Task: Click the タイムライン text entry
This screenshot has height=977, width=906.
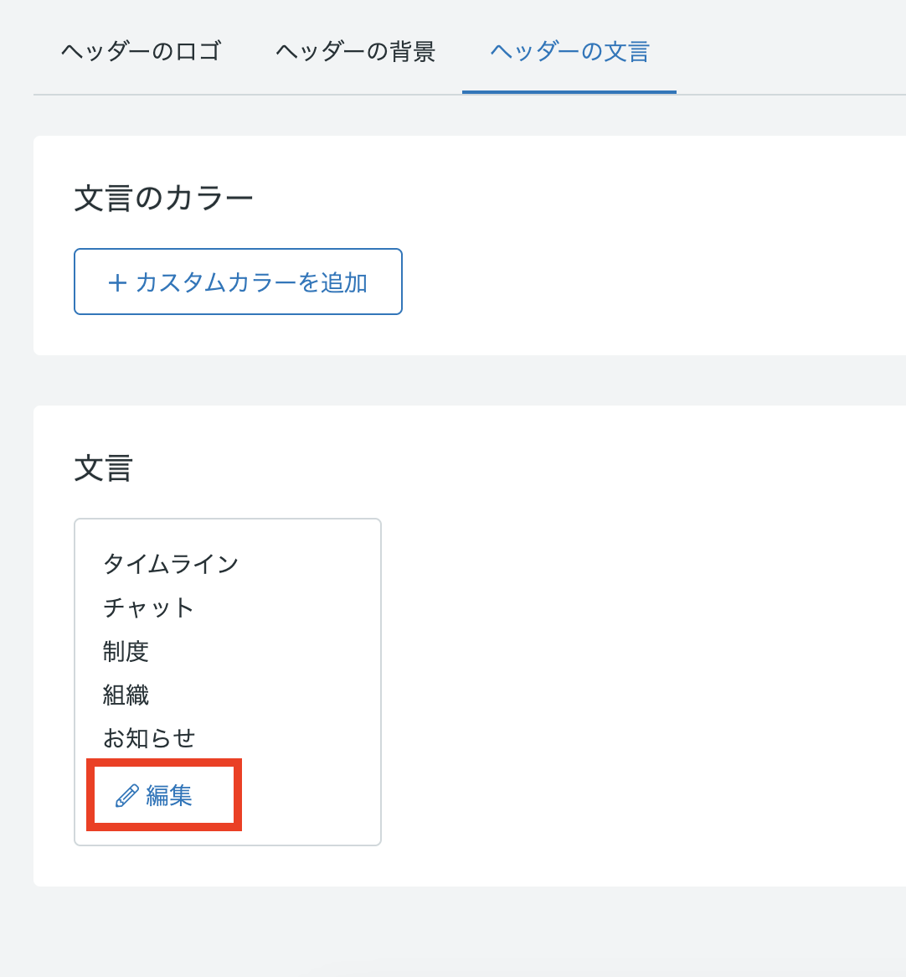Action: point(171,564)
